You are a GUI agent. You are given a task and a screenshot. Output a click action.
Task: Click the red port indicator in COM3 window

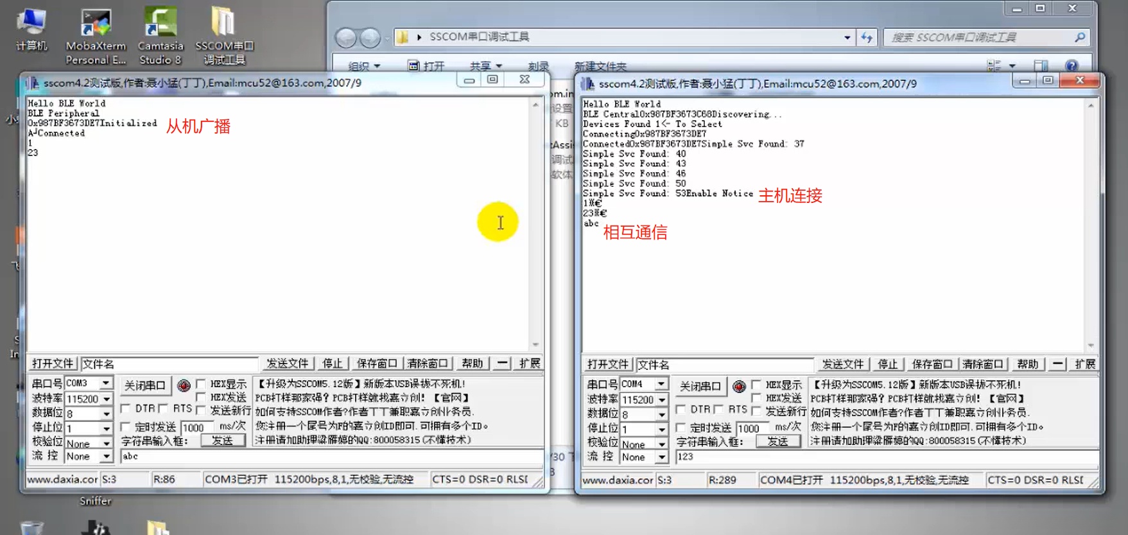tap(184, 385)
